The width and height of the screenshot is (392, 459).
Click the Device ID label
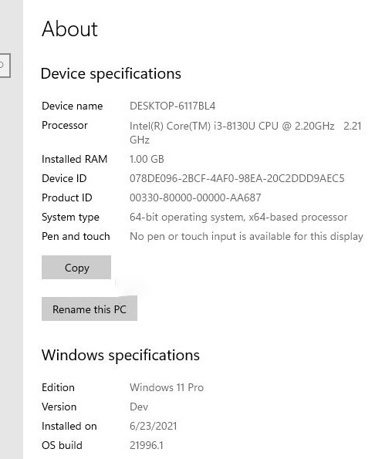pyautogui.click(x=64, y=178)
